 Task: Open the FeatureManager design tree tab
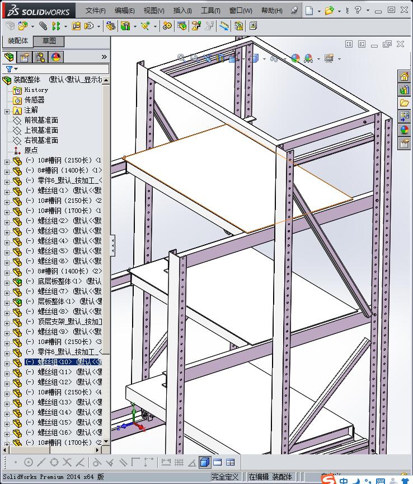(9, 57)
